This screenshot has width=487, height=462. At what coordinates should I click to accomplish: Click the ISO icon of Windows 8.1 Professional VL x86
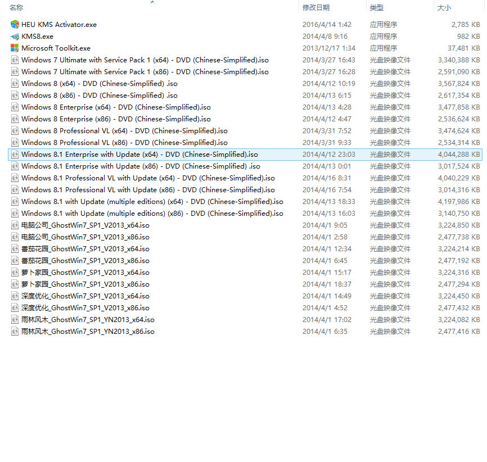(x=15, y=190)
